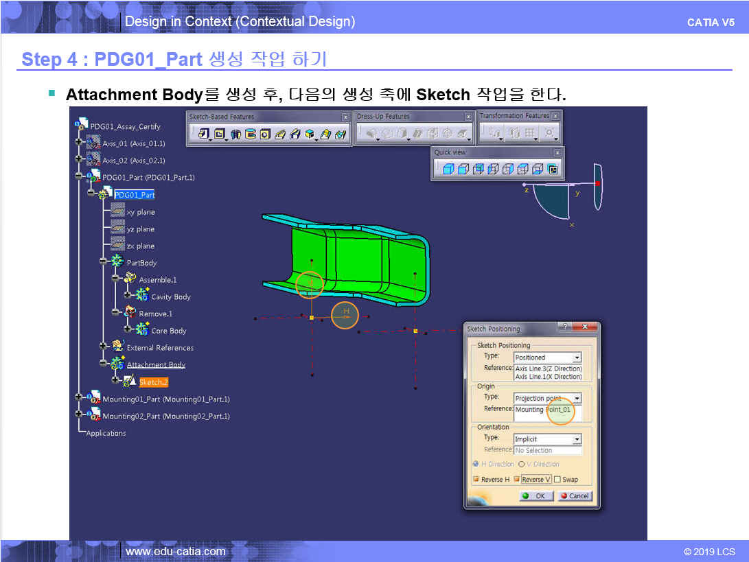Click the Sketch Positioning help question mark
Viewport: 749px width, 562px height.
click(x=564, y=328)
